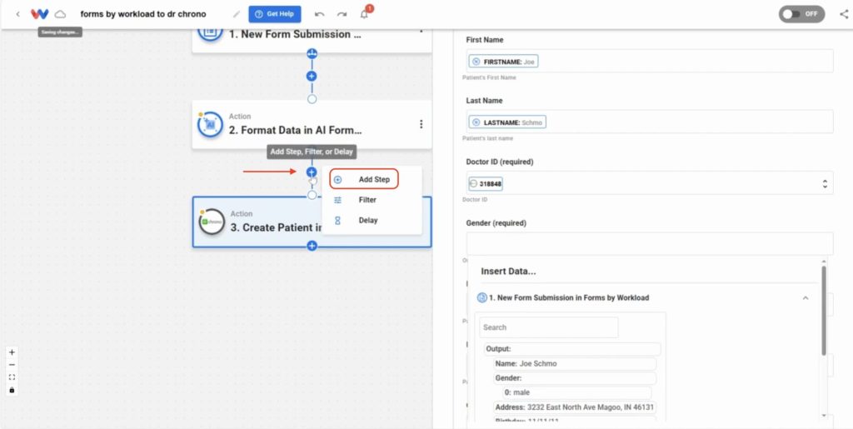Click the Filter sliders icon
Image resolution: width=853 pixels, height=429 pixels.
[338, 200]
